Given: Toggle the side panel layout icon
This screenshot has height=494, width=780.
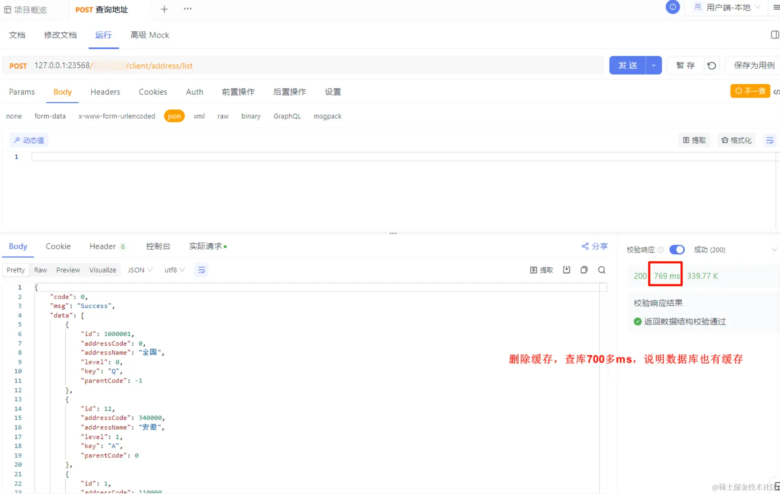Looking at the screenshot, I should tap(775, 35).
